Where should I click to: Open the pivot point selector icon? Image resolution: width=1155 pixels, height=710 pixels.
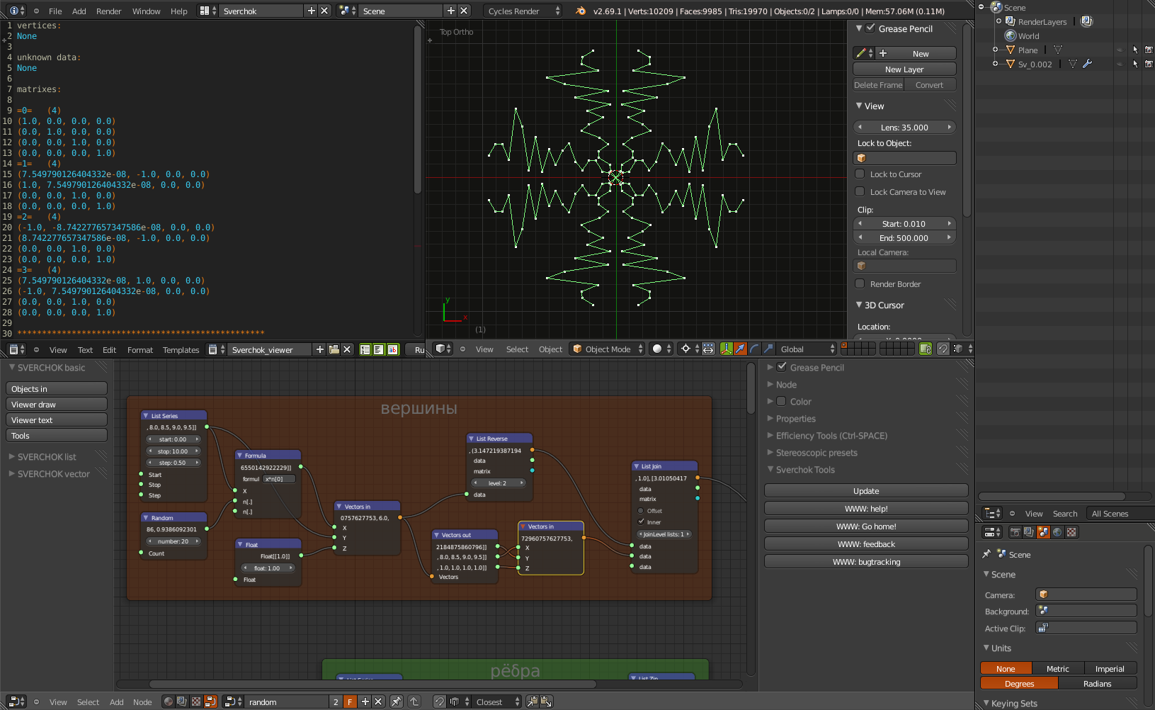(x=689, y=349)
